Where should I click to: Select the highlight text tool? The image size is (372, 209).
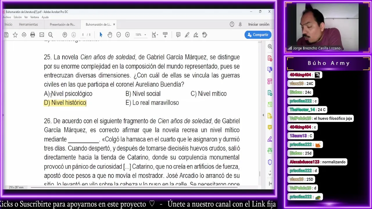click(187, 35)
